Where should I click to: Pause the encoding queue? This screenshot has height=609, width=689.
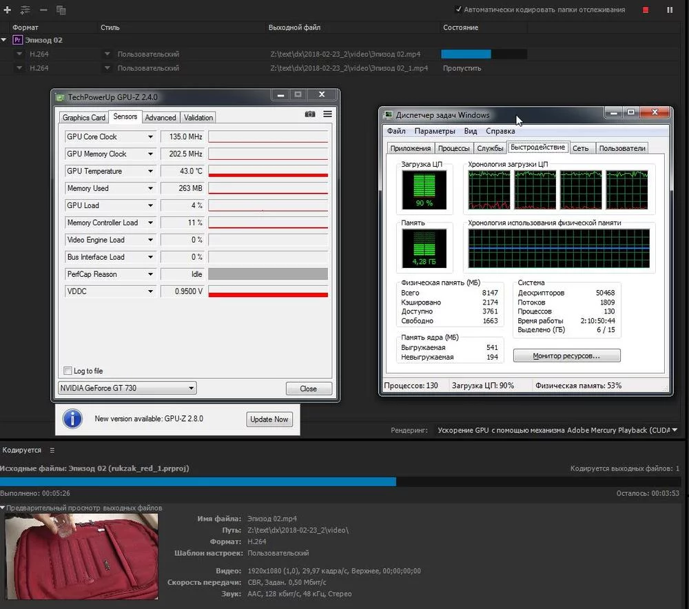[x=670, y=10]
